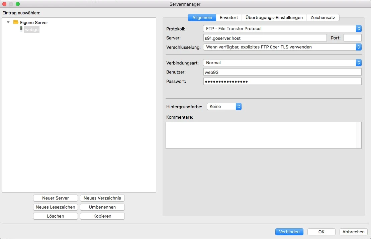The width and height of the screenshot is (371, 239).
Task: Connect to the server with Verbinden
Action: click(x=289, y=232)
